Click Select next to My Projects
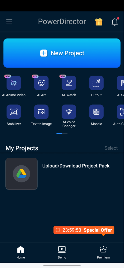Image resolution: width=124 pixels, height=268 pixels. pos(111,148)
